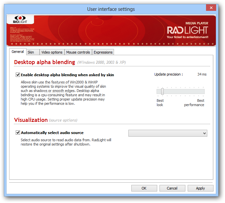Click the 'Desktop alpha blending' heading
The width and height of the screenshot is (225, 203).
click(x=45, y=62)
